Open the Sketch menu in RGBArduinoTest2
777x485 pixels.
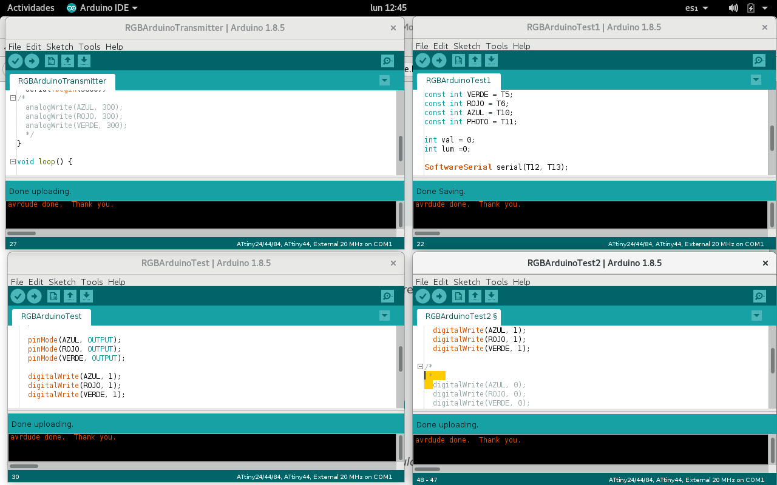click(467, 282)
